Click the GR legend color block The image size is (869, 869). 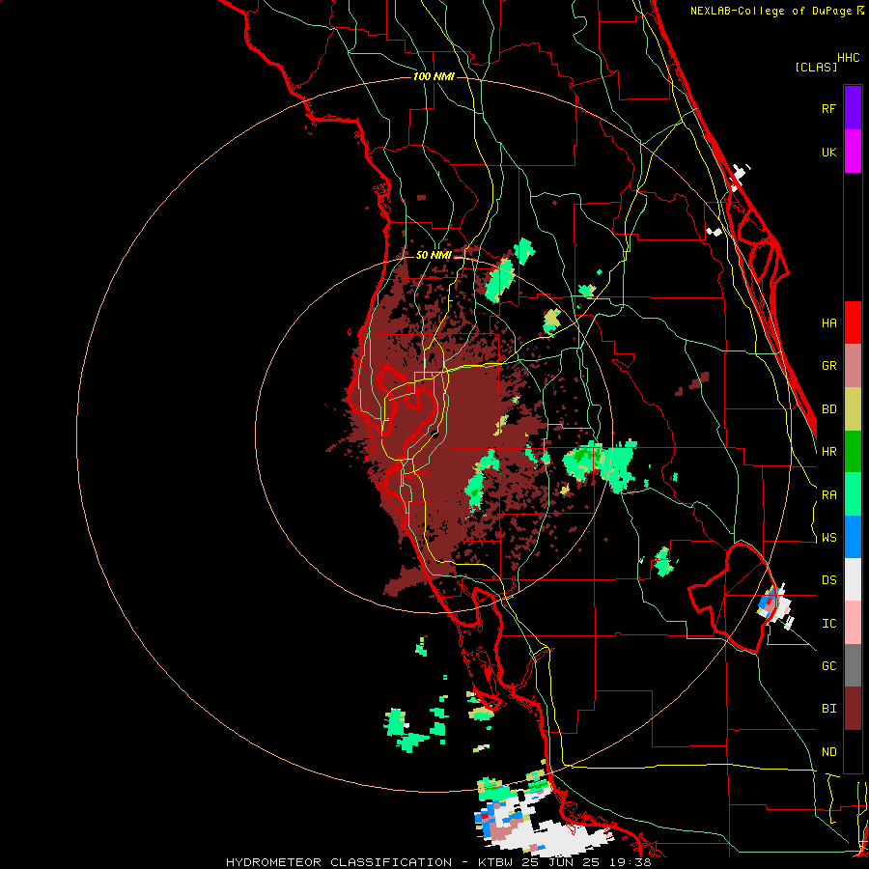click(853, 366)
